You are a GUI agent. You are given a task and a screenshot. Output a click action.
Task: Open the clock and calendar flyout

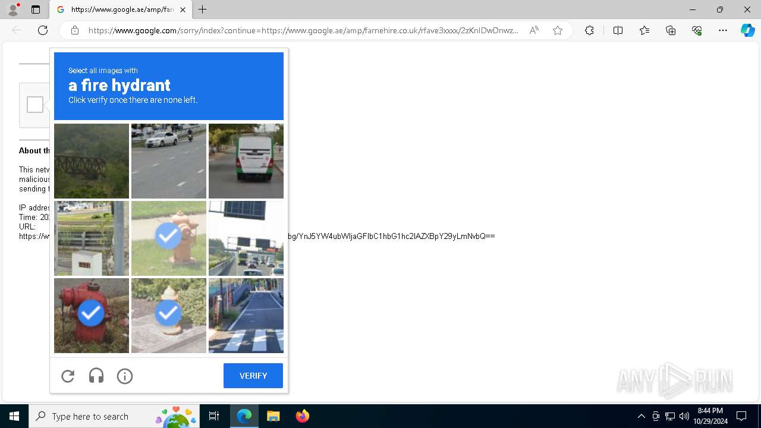point(710,416)
